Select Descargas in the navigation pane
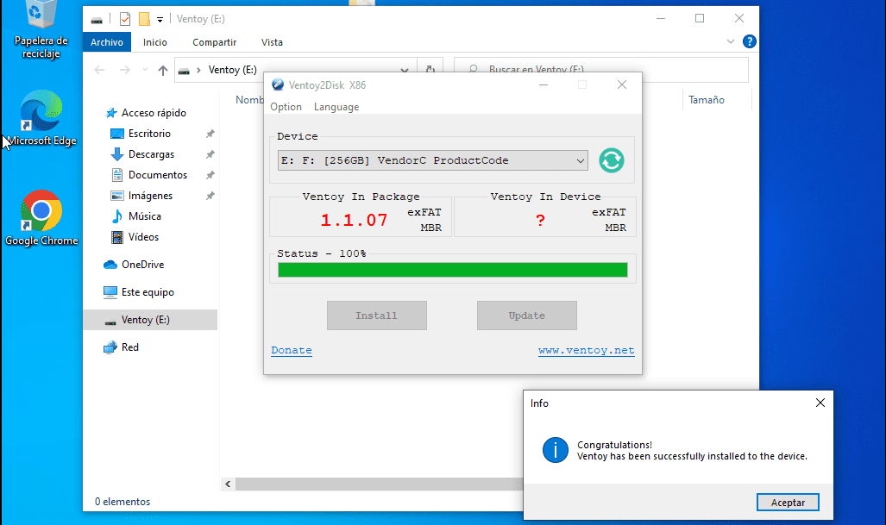The height and width of the screenshot is (525, 886). 151,154
